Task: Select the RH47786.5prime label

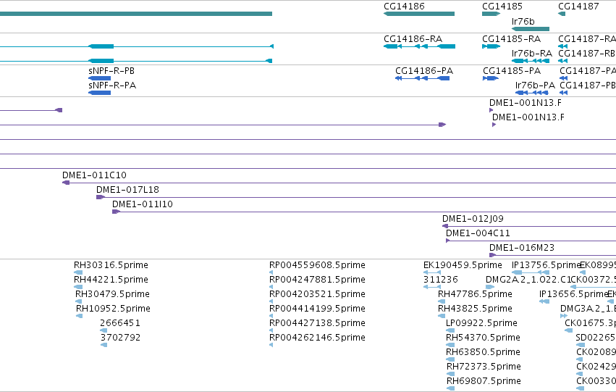Action: [476, 294]
